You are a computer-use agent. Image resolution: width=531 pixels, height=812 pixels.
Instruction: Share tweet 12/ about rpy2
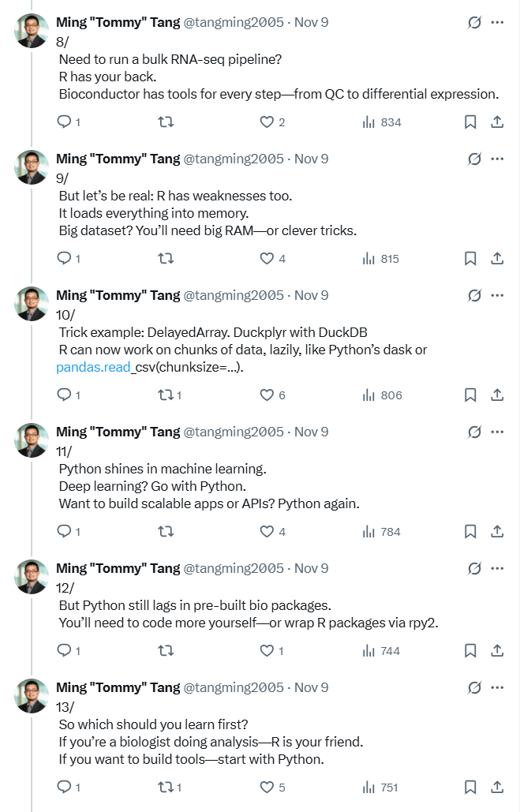497,651
